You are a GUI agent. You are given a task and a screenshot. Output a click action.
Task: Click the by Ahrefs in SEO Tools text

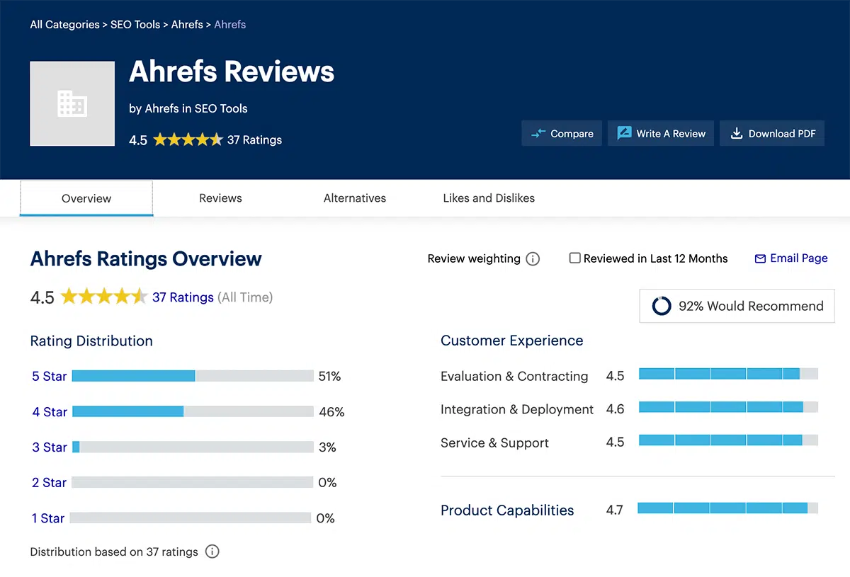188,108
